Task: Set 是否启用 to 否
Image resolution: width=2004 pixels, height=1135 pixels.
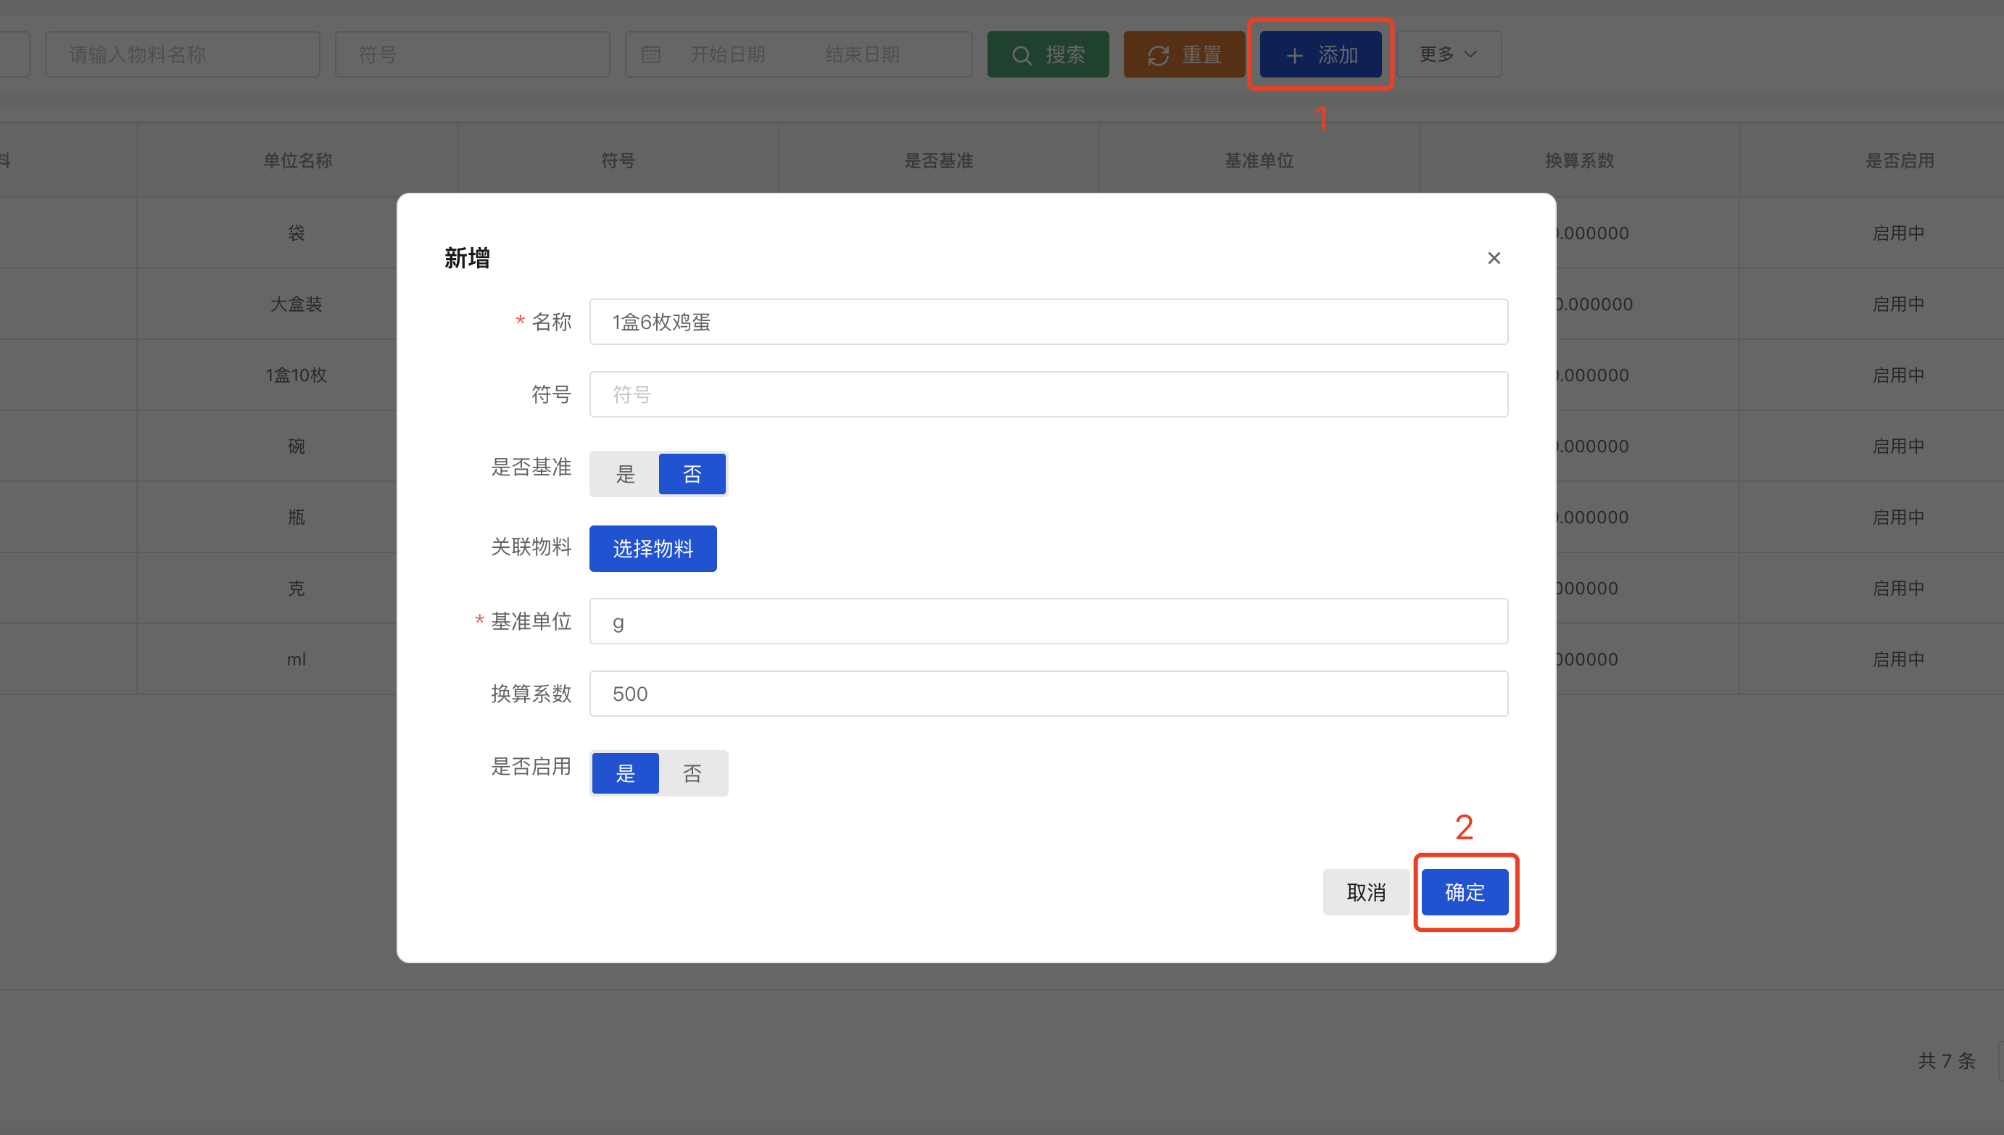Action: tap(692, 773)
